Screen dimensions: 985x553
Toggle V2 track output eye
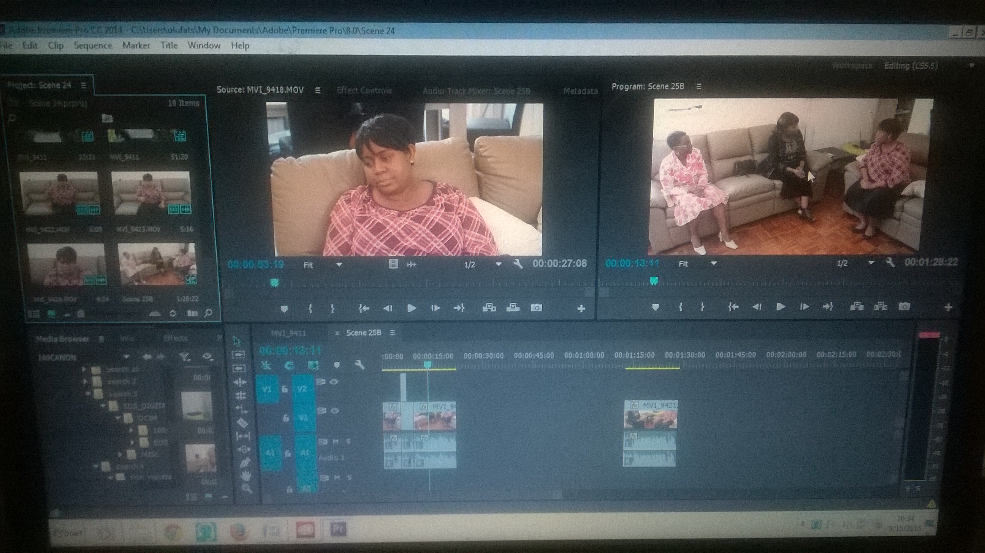(x=334, y=381)
